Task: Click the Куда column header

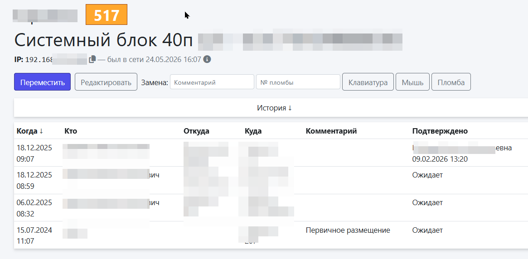Action: pyautogui.click(x=253, y=131)
